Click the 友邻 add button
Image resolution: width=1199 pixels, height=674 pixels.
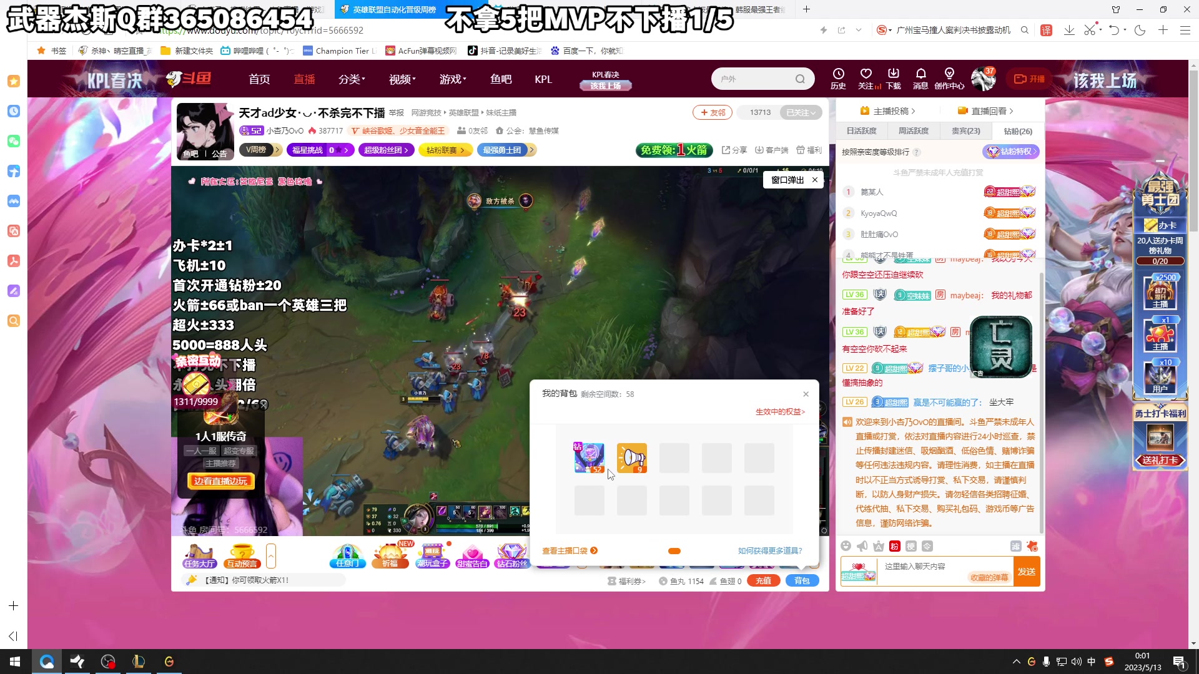(713, 112)
